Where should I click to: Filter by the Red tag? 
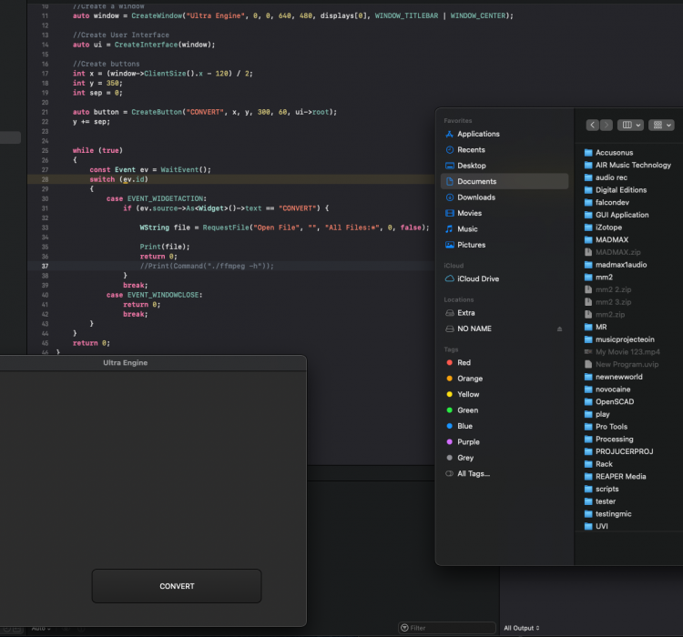pyautogui.click(x=464, y=362)
